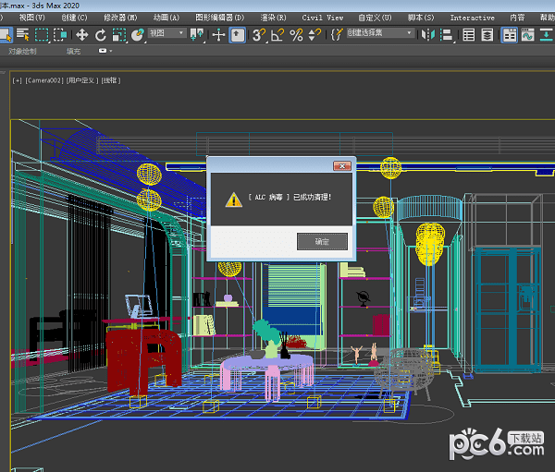Open the Layer Explorer icon
This screenshot has width=555, height=472.
487,35
